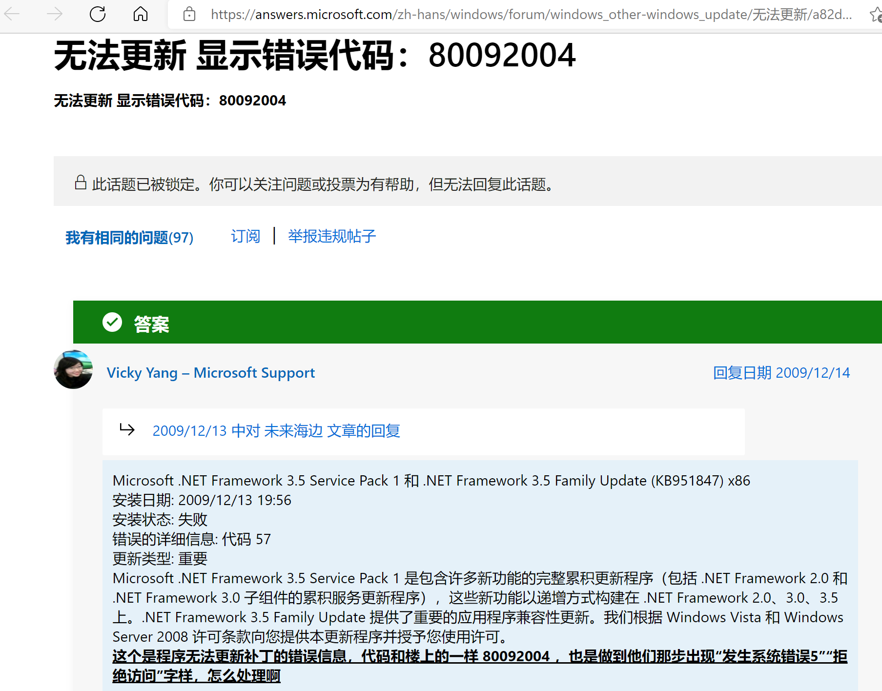
Task: Subscribe via 订阅 link
Action: pos(246,236)
